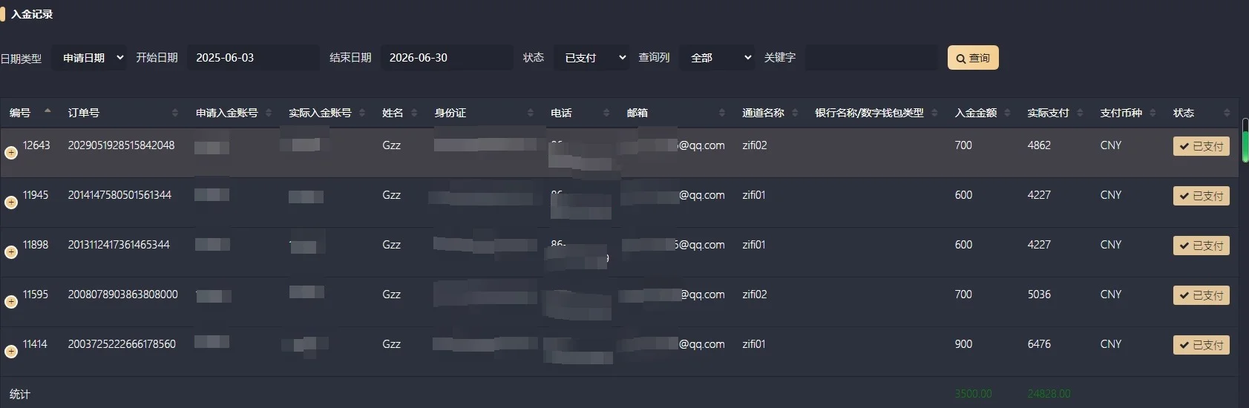The height and width of the screenshot is (408, 1249).
Task: Click the 查询 search button
Action: pos(973,58)
